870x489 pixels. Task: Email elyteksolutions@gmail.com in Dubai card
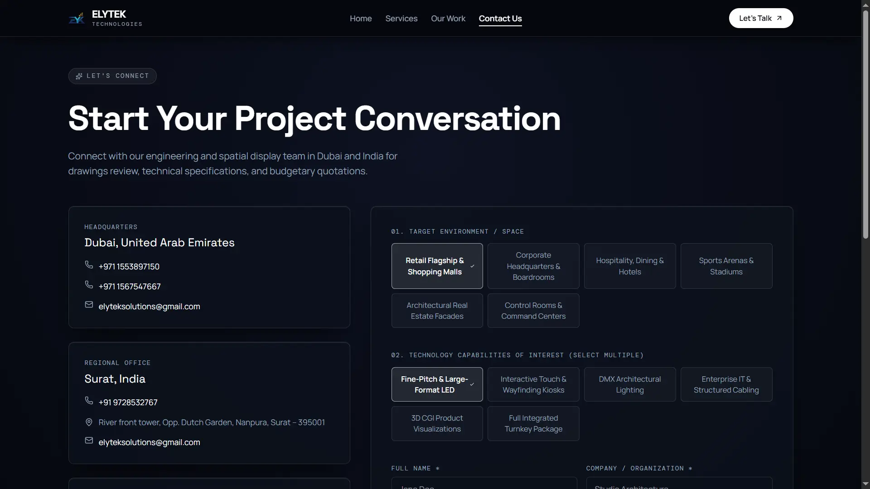click(149, 307)
